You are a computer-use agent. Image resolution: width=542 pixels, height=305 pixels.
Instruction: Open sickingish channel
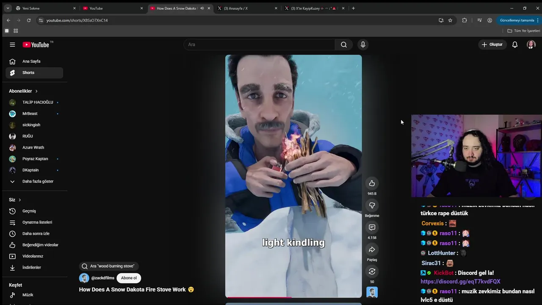coord(34,125)
